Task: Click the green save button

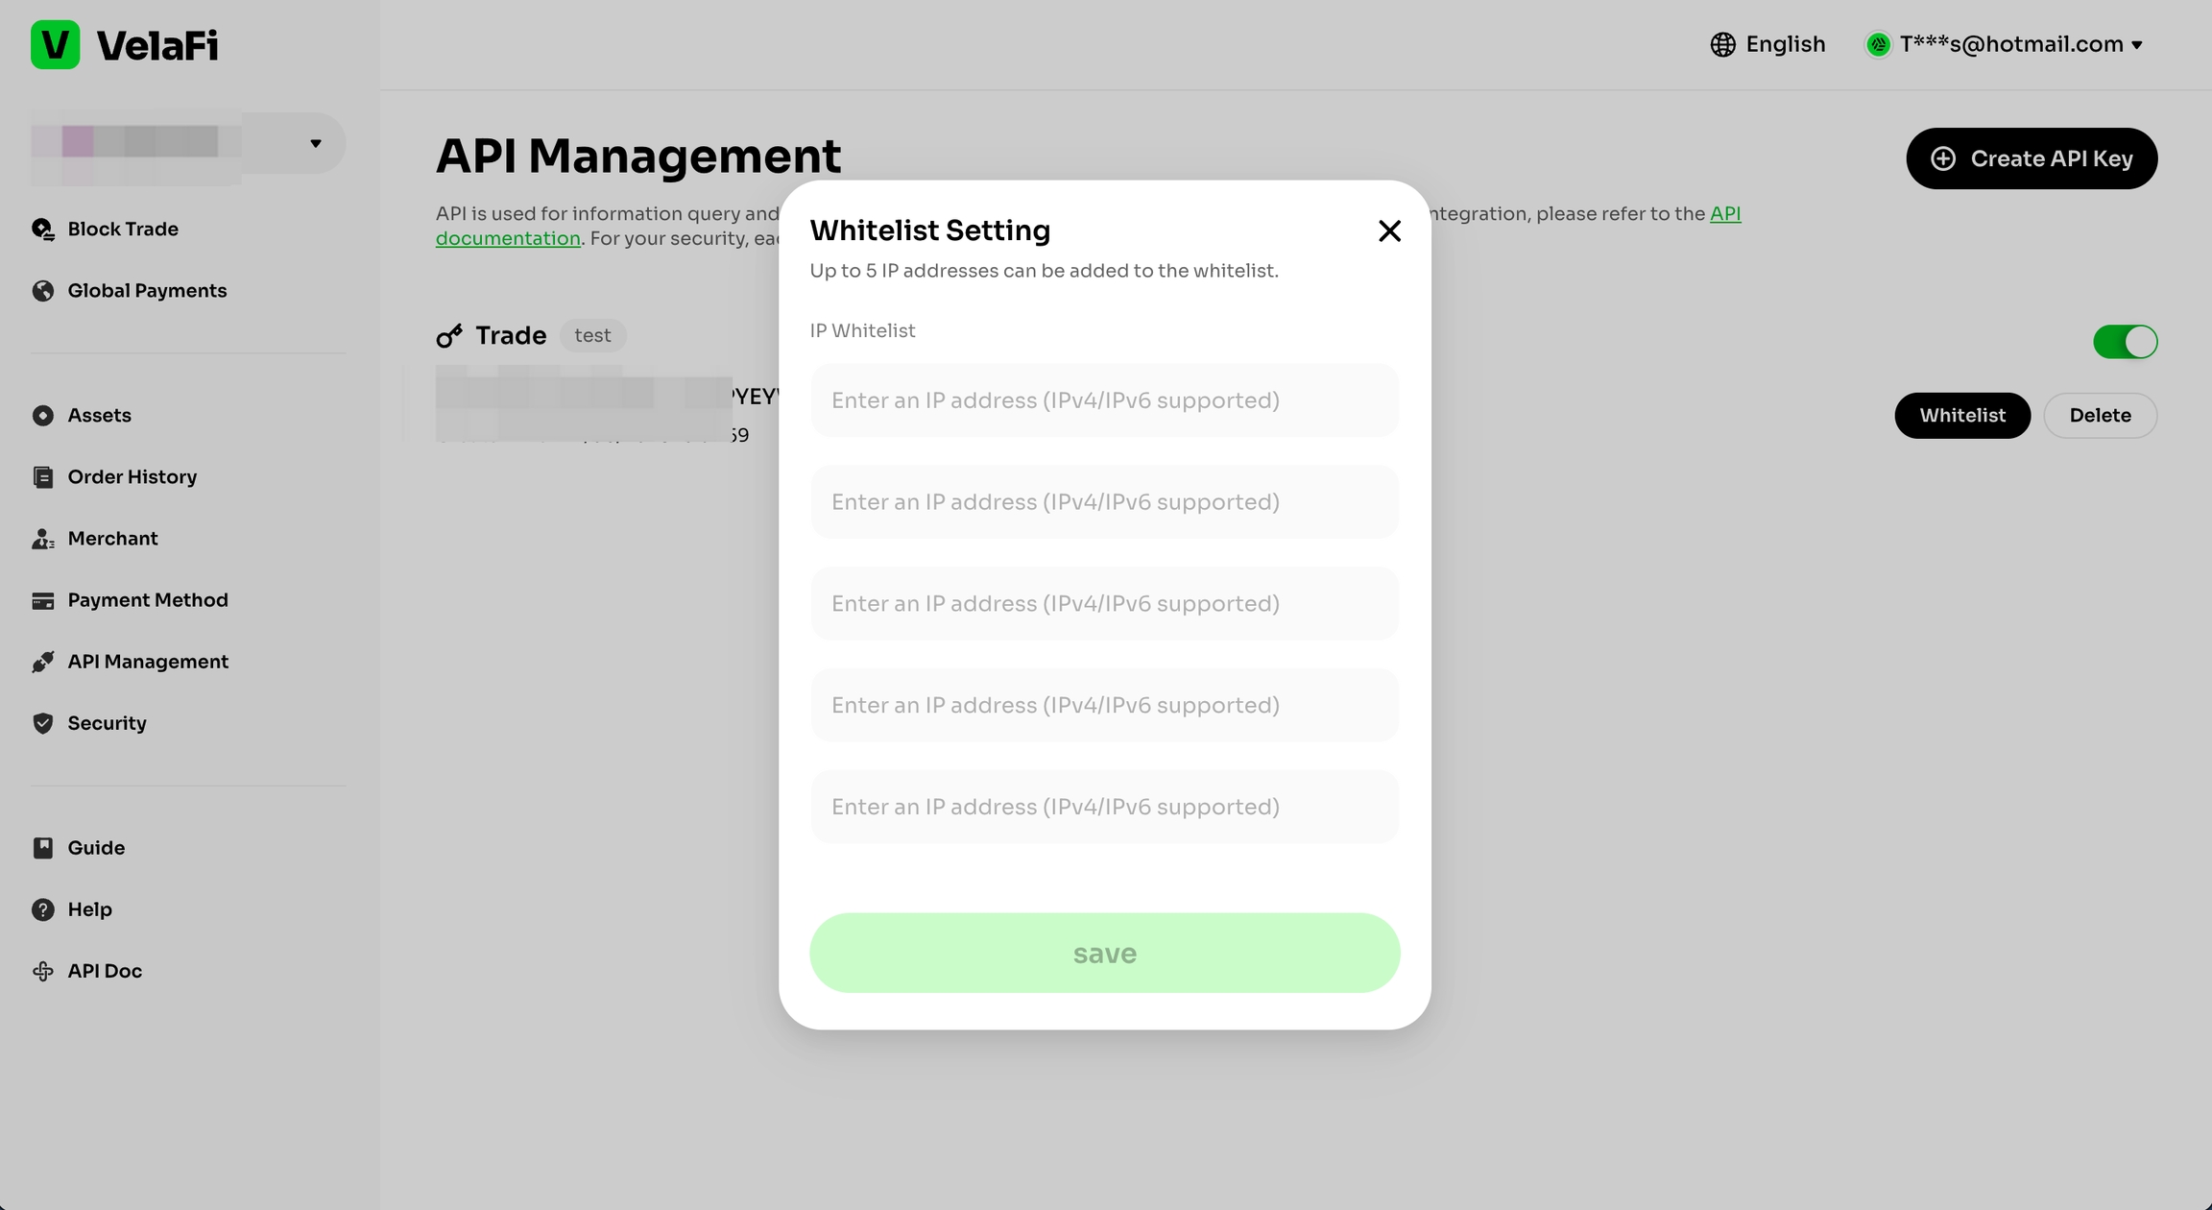Action: 1104,954
